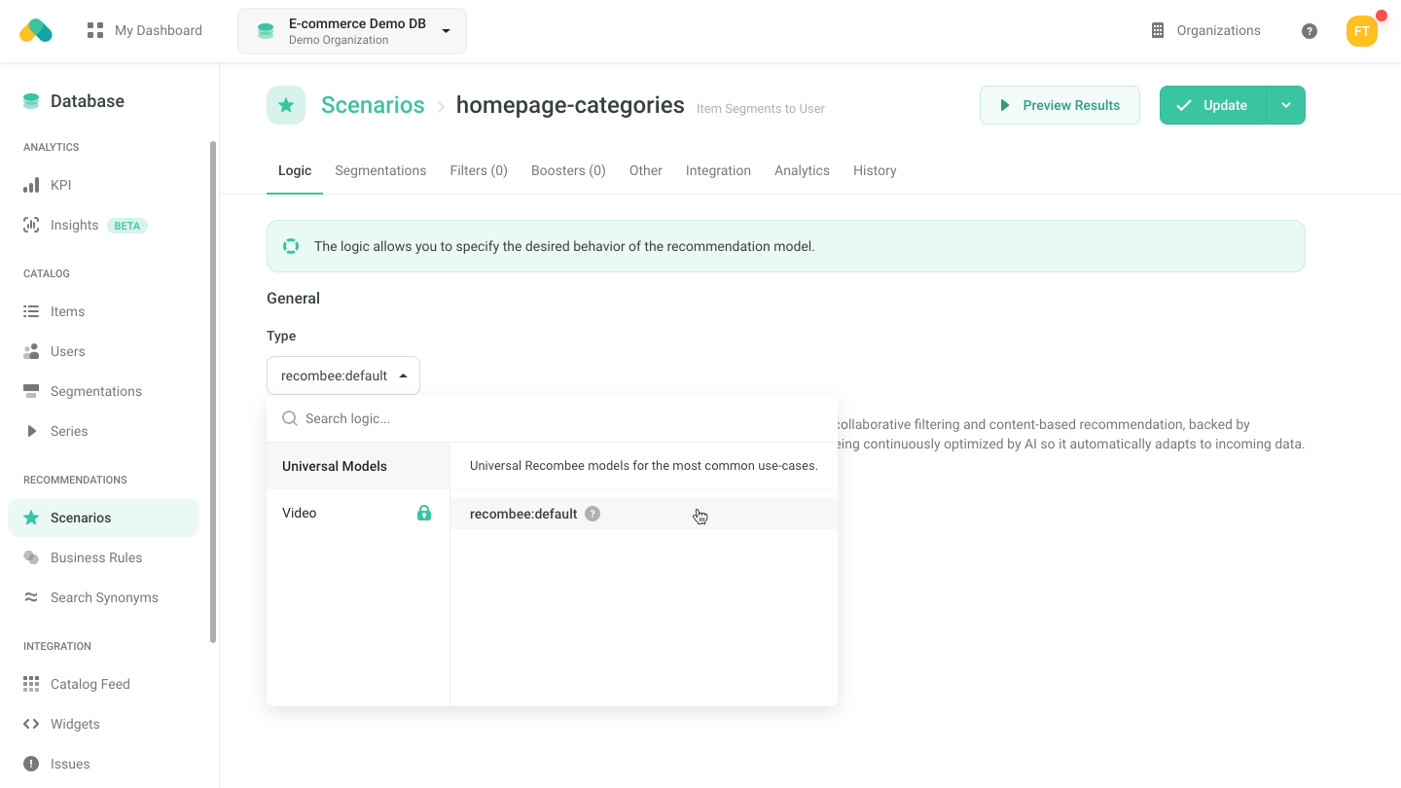Image resolution: width=1401 pixels, height=788 pixels.
Task: Open the FT user avatar menu
Action: [x=1362, y=31]
